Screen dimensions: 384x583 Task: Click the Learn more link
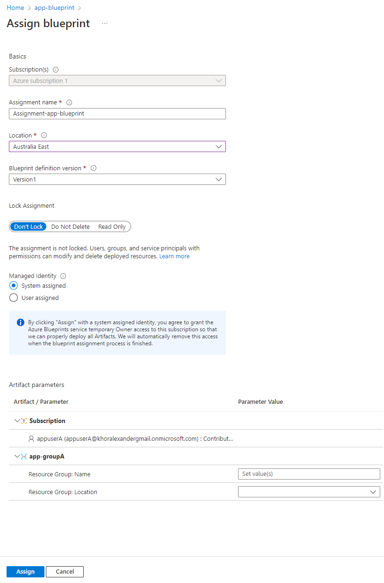pos(174,256)
